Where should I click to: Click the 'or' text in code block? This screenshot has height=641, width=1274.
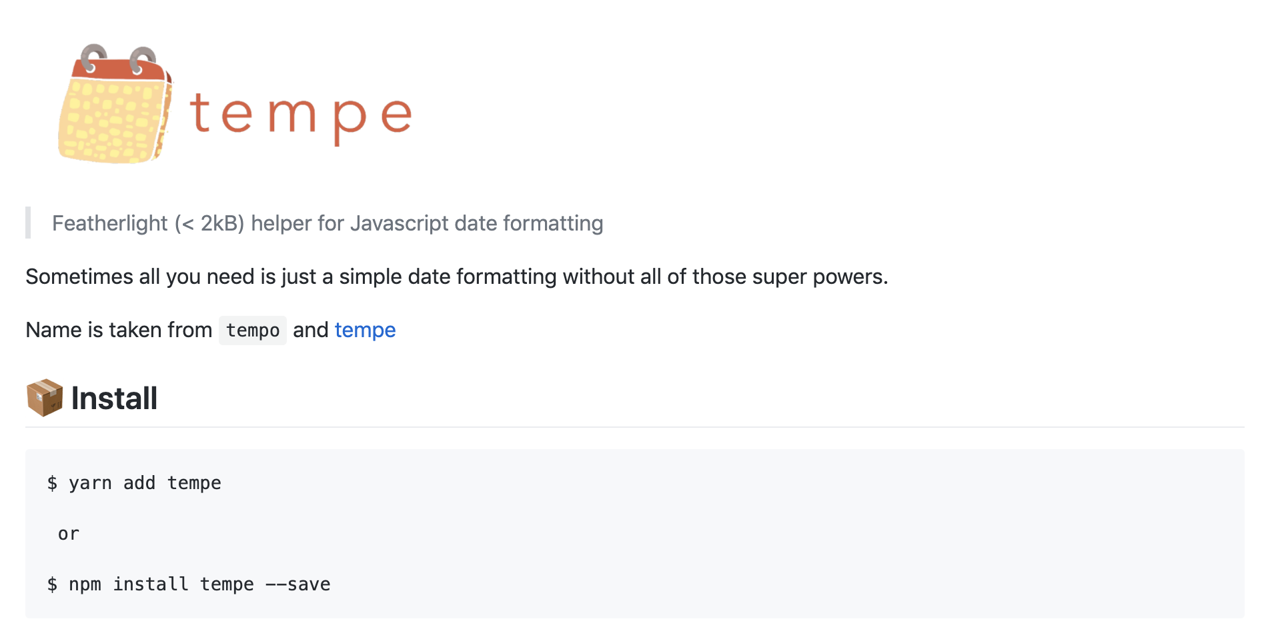click(68, 534)
